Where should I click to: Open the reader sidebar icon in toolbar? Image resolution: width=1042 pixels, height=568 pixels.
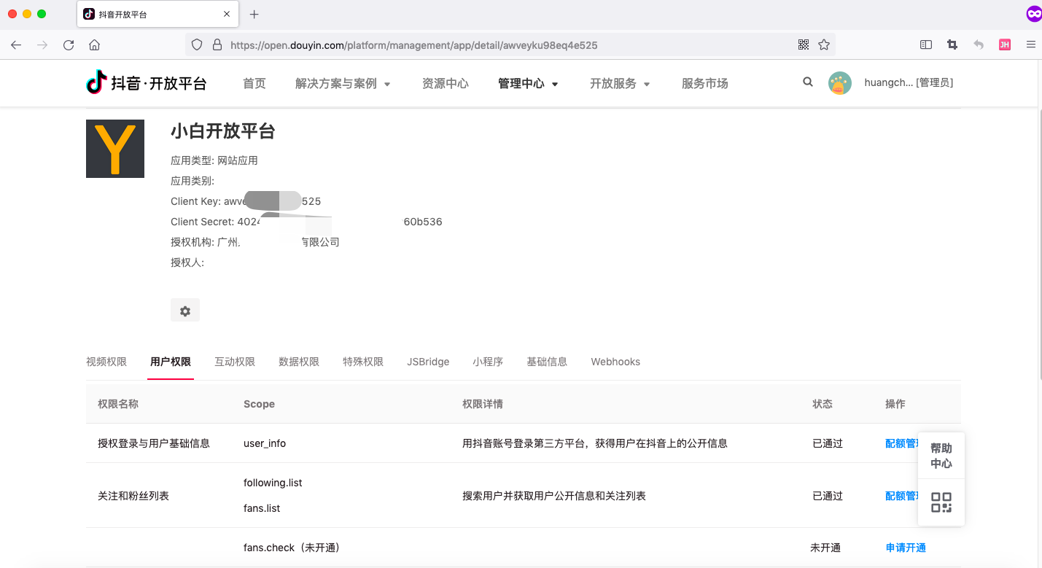tap(926, 44)
